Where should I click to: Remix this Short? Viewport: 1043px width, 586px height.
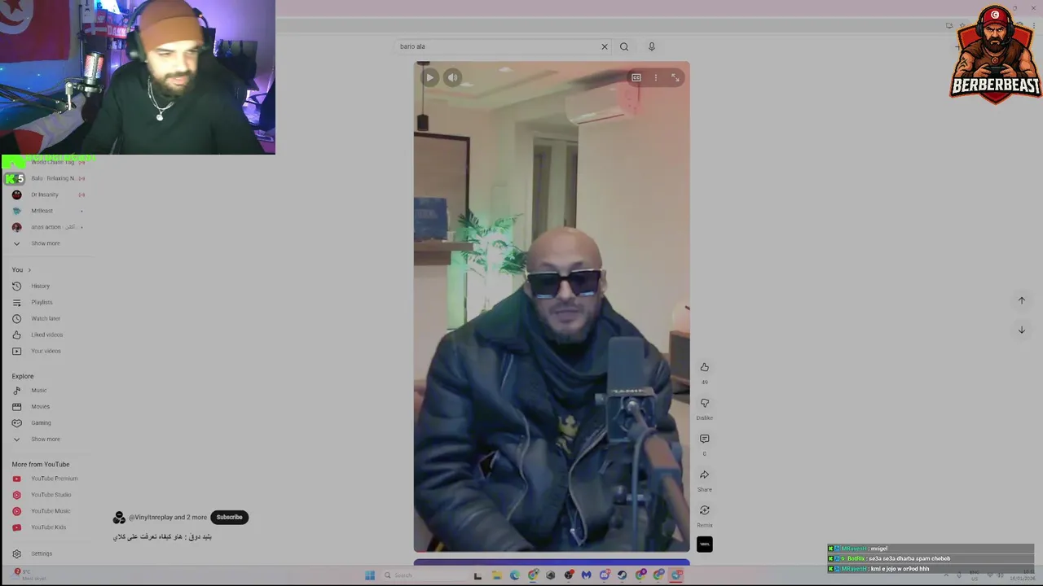(x=705, y=510)
